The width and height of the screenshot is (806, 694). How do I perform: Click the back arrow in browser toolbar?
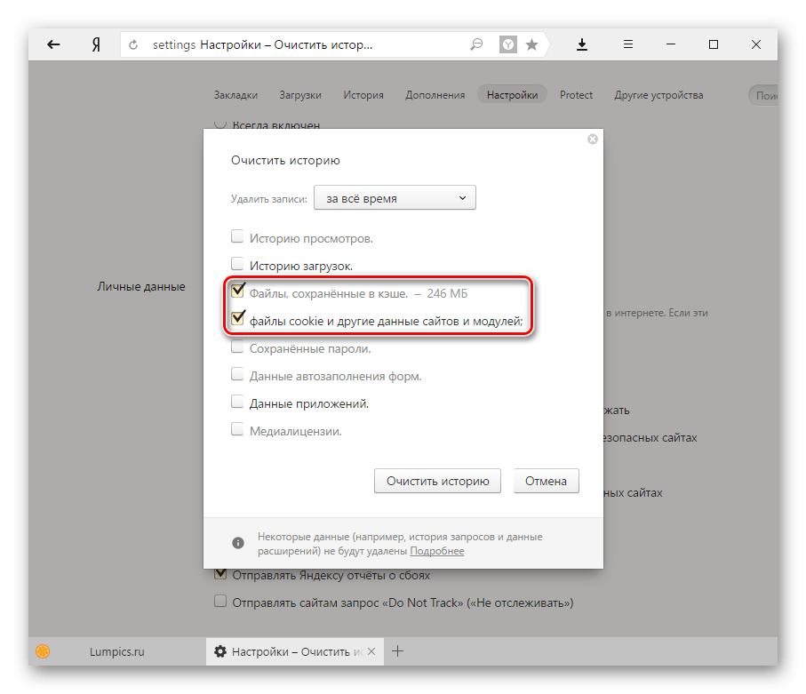point(53,44)
